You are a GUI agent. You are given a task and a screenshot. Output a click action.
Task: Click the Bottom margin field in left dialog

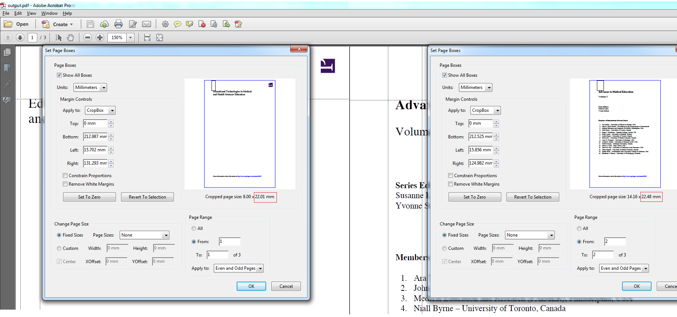click(95, 137)
